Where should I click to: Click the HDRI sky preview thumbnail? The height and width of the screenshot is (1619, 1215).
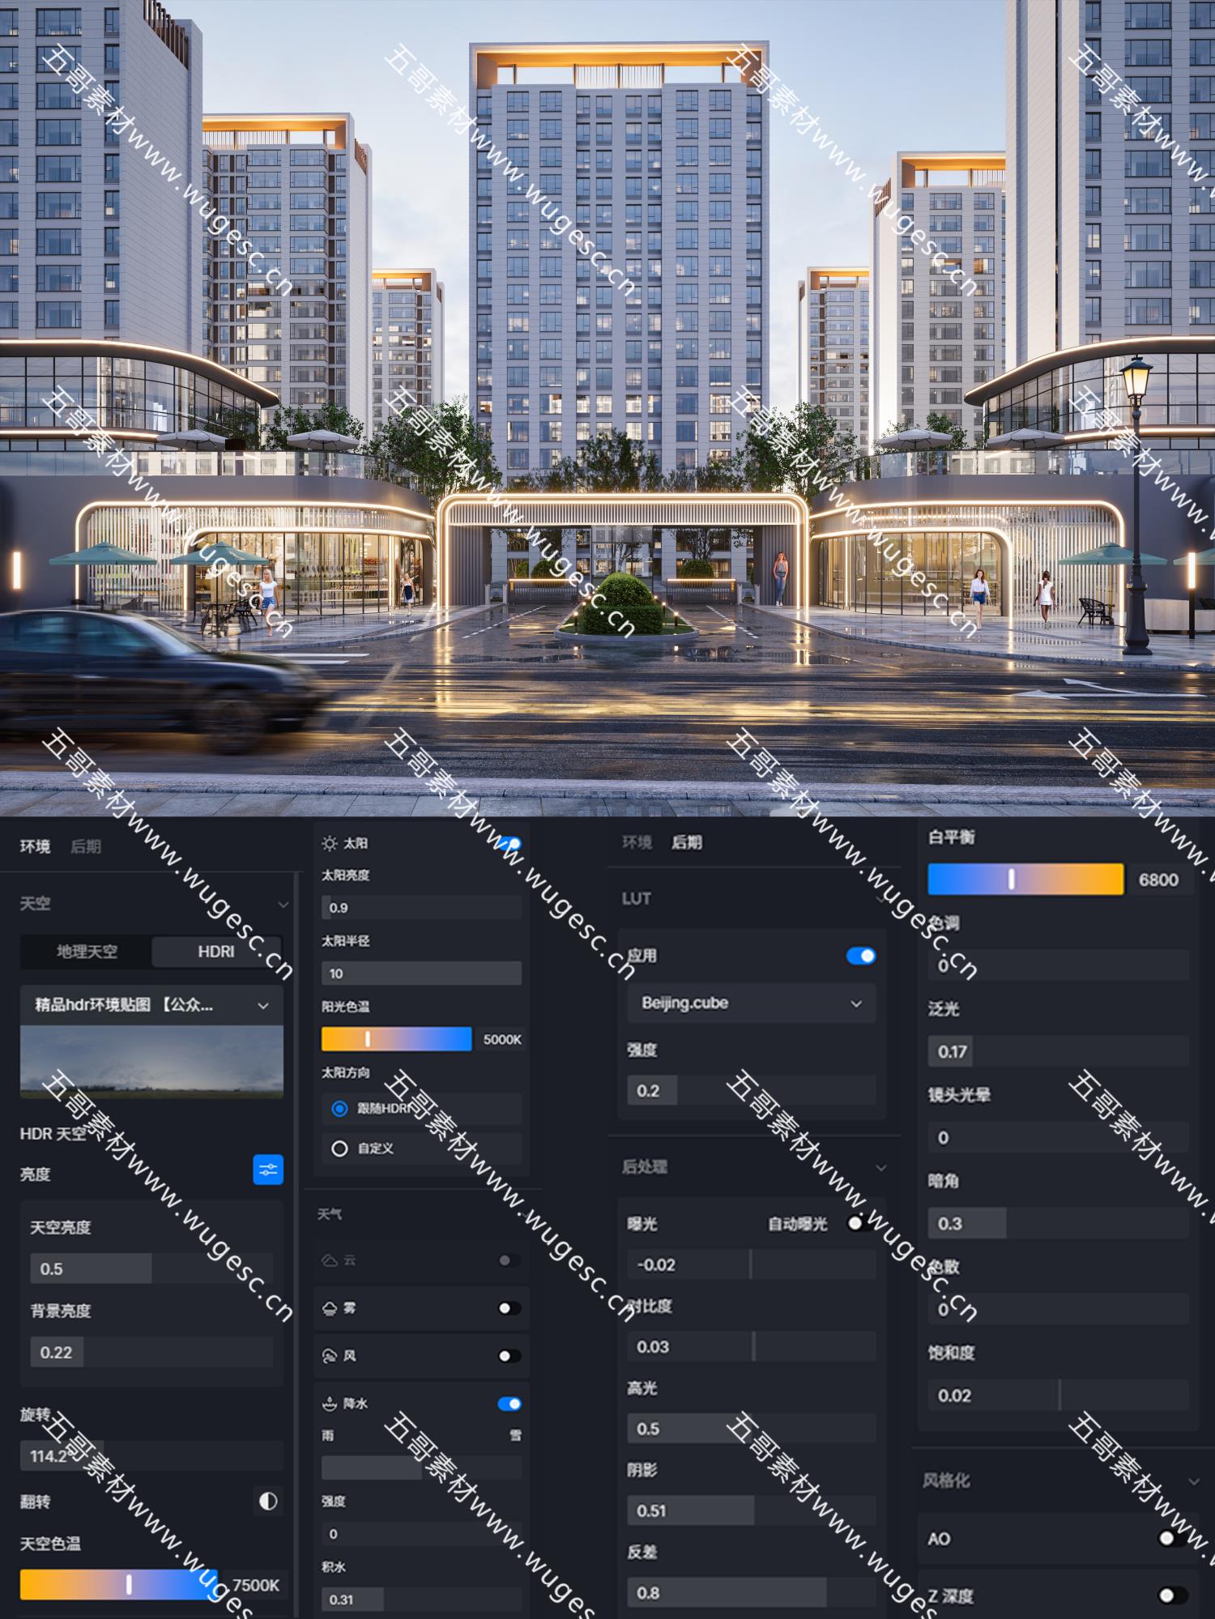(x=151, y=1061)
